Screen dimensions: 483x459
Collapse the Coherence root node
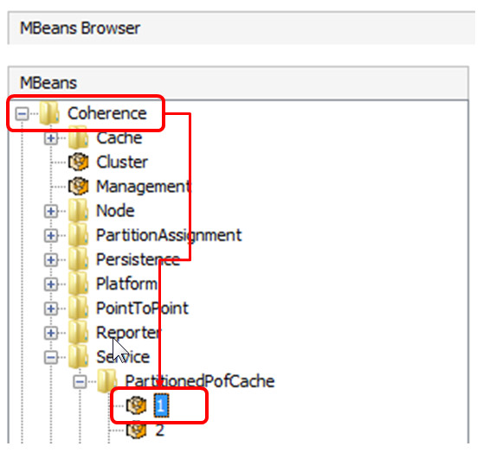tap(22, 114)
